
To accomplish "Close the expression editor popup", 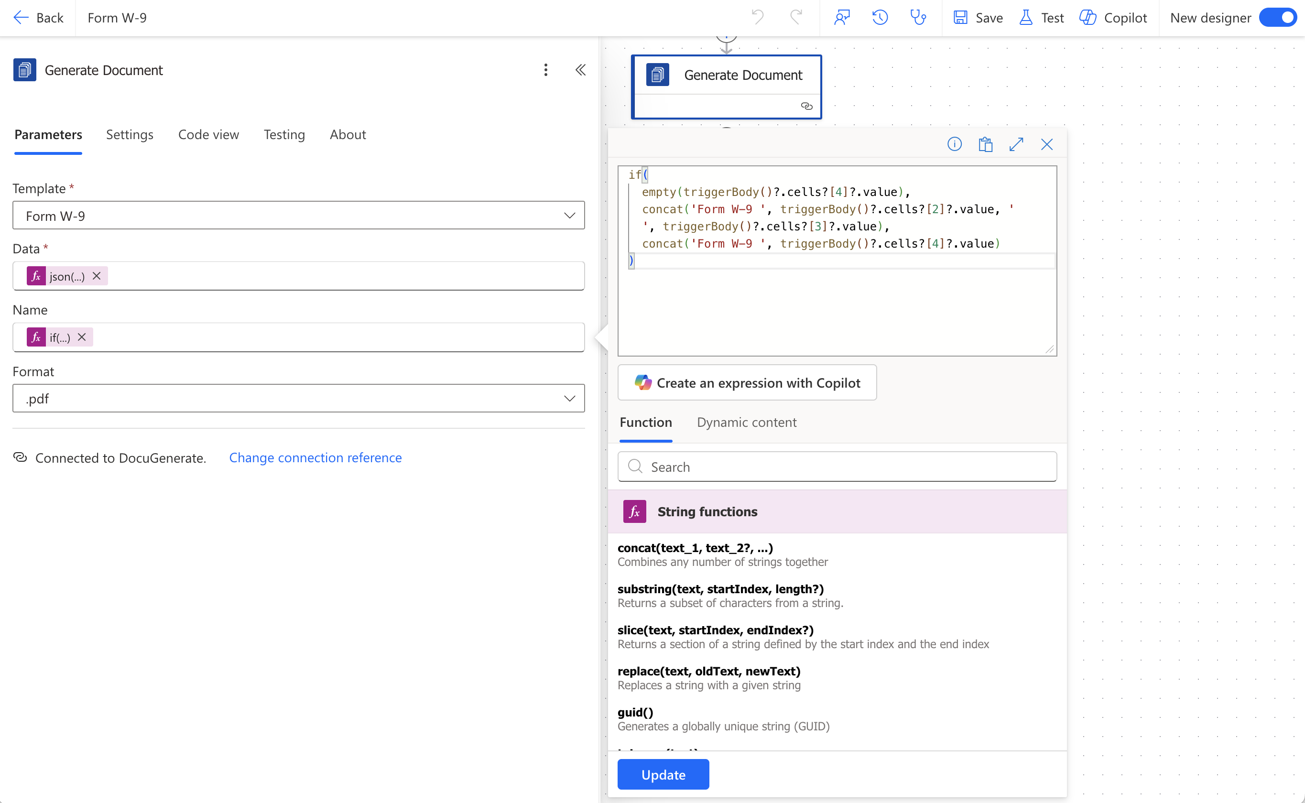I will (x=1047, y=144).
